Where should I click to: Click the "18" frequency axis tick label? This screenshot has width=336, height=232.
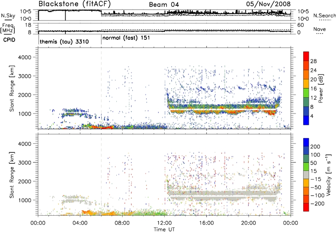coord(28,25)
